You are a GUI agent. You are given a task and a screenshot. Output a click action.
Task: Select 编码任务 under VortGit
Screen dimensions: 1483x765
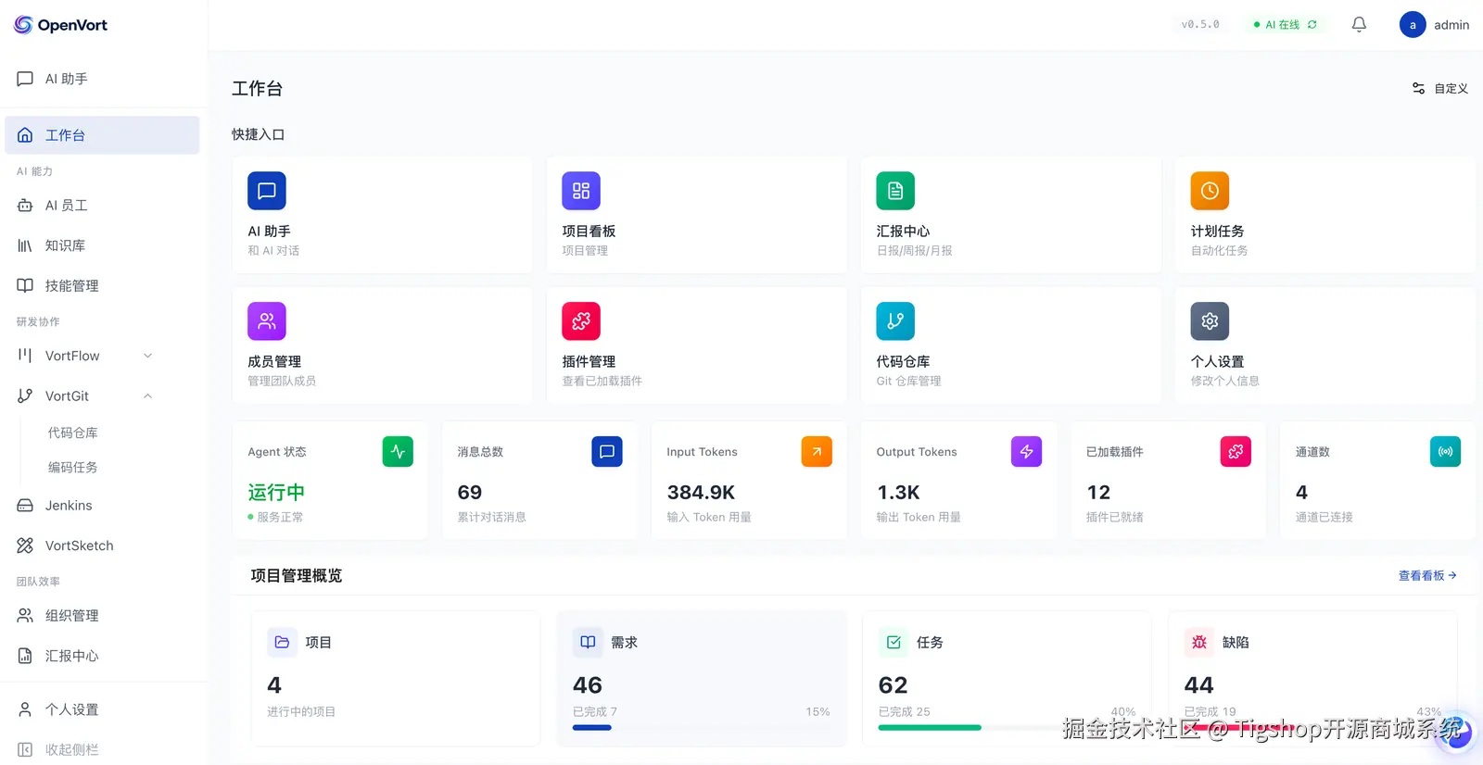pos(73,468)
